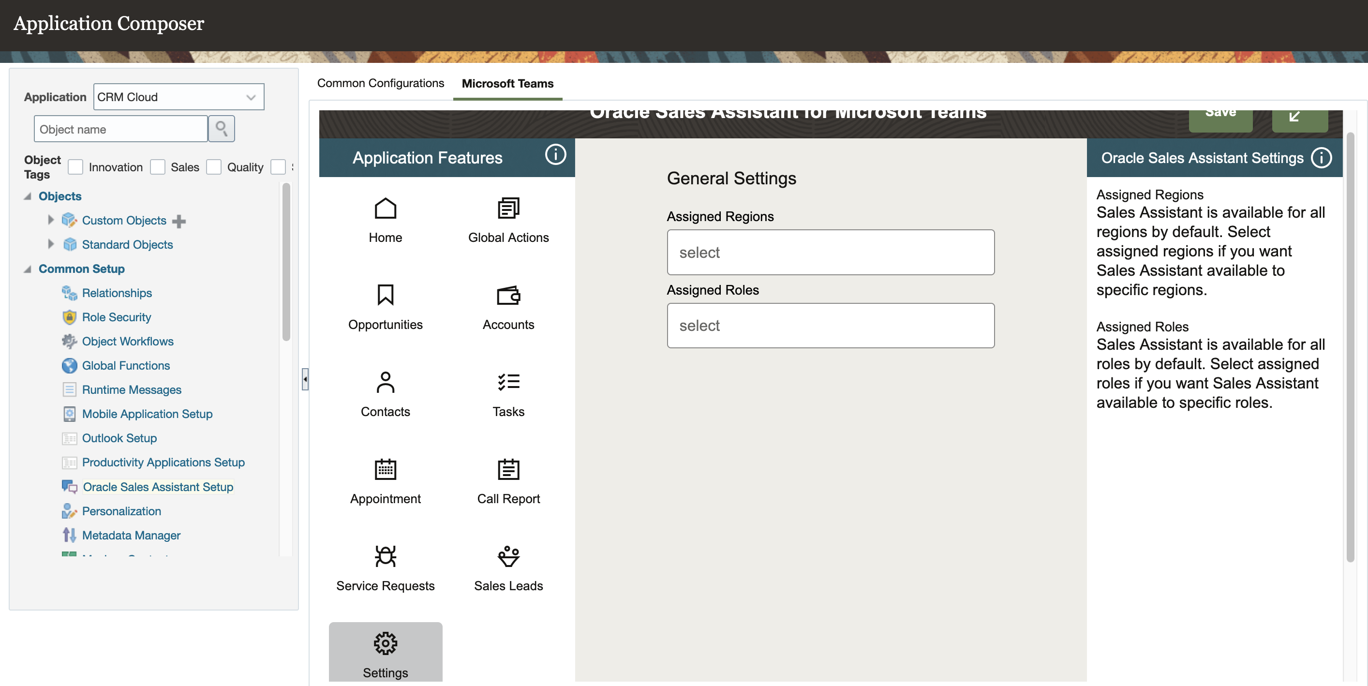Click the Oracle Sales Assistant Setup chat icon
This screenshot has height=686, width=1368.
tap(69, 486)
